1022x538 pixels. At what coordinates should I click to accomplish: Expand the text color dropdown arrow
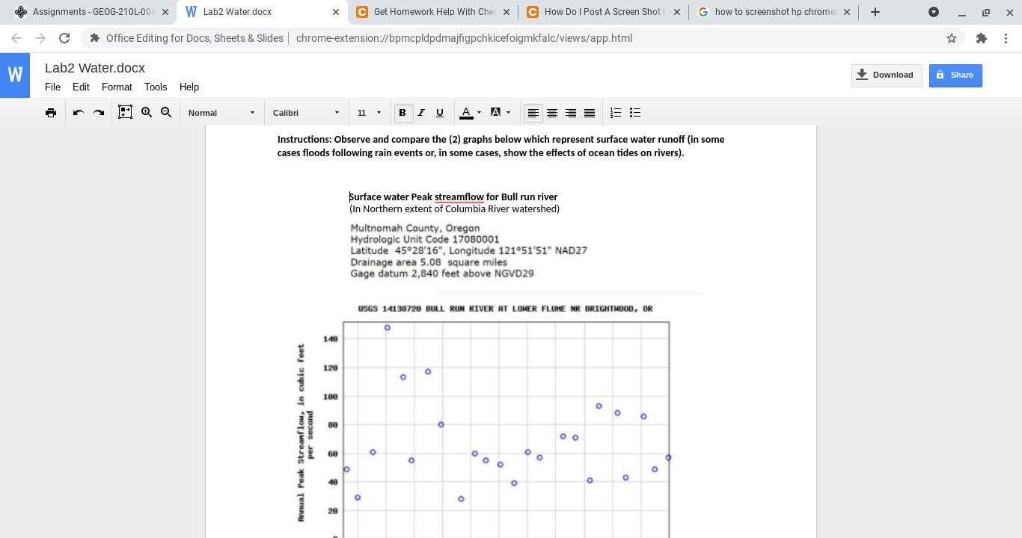479,113
